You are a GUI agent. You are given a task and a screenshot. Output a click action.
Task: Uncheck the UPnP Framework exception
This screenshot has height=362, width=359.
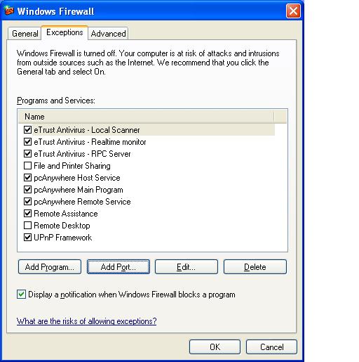[x=27, y=237]
